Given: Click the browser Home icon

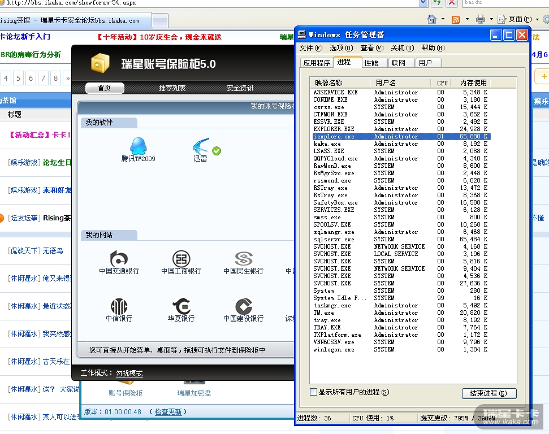Looking at the screenshot, I should coord(432,19).
